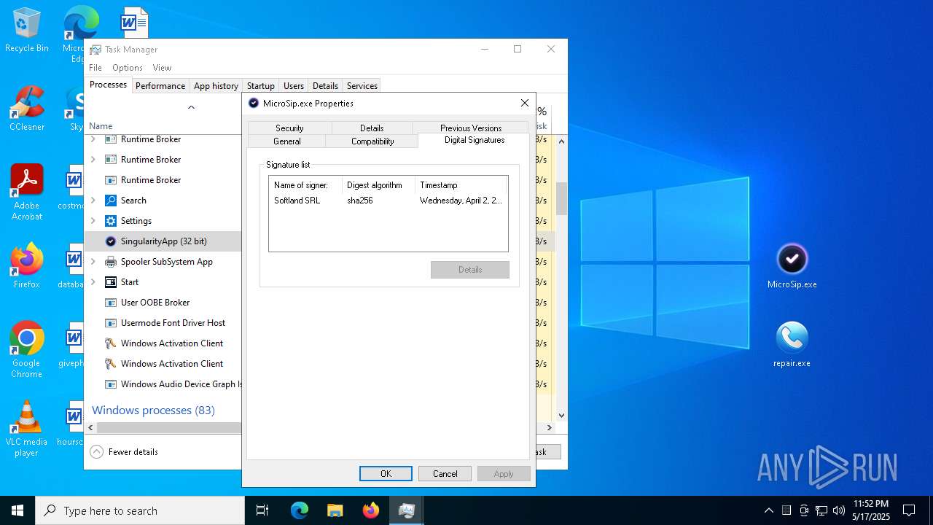Open the CCleaner desktop icon

(x=26, y=108)
